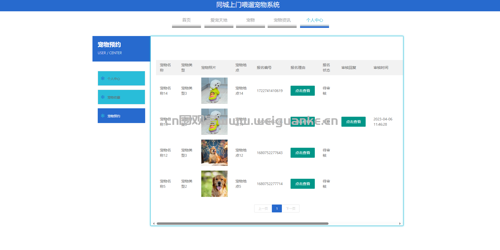Click the white dog photo in first row
The image size is (500, 250).
point(214,91)
